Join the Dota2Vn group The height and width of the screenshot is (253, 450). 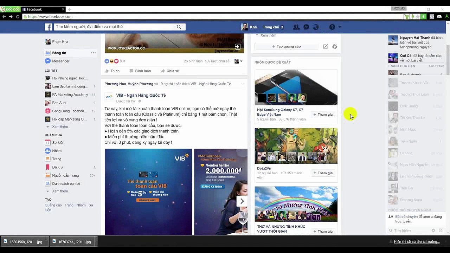click(323, 173)
